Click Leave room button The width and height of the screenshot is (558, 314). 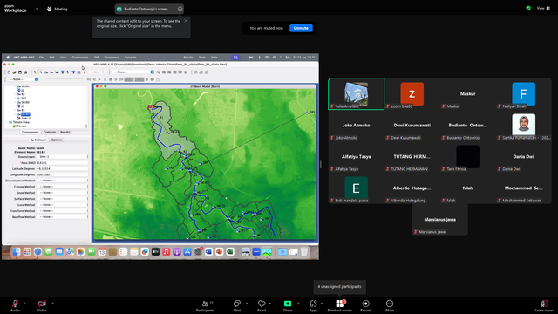point(544,305)
